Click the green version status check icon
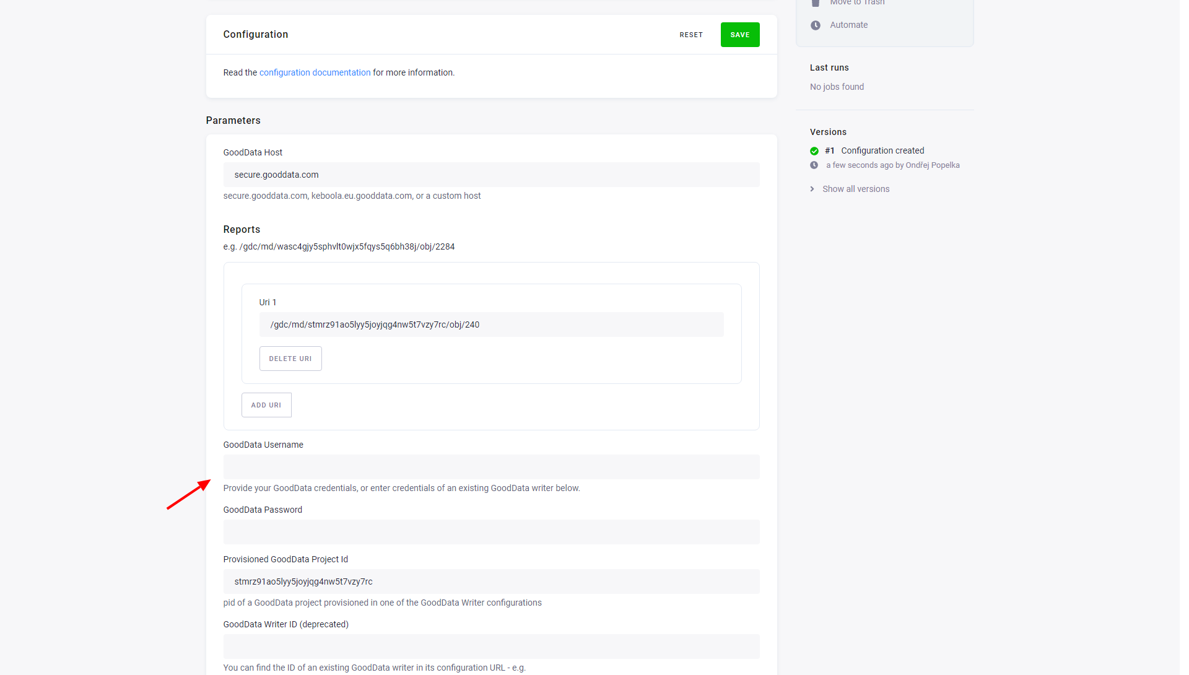The width and height of the screenshot is (1189, 675). [814, 151]
